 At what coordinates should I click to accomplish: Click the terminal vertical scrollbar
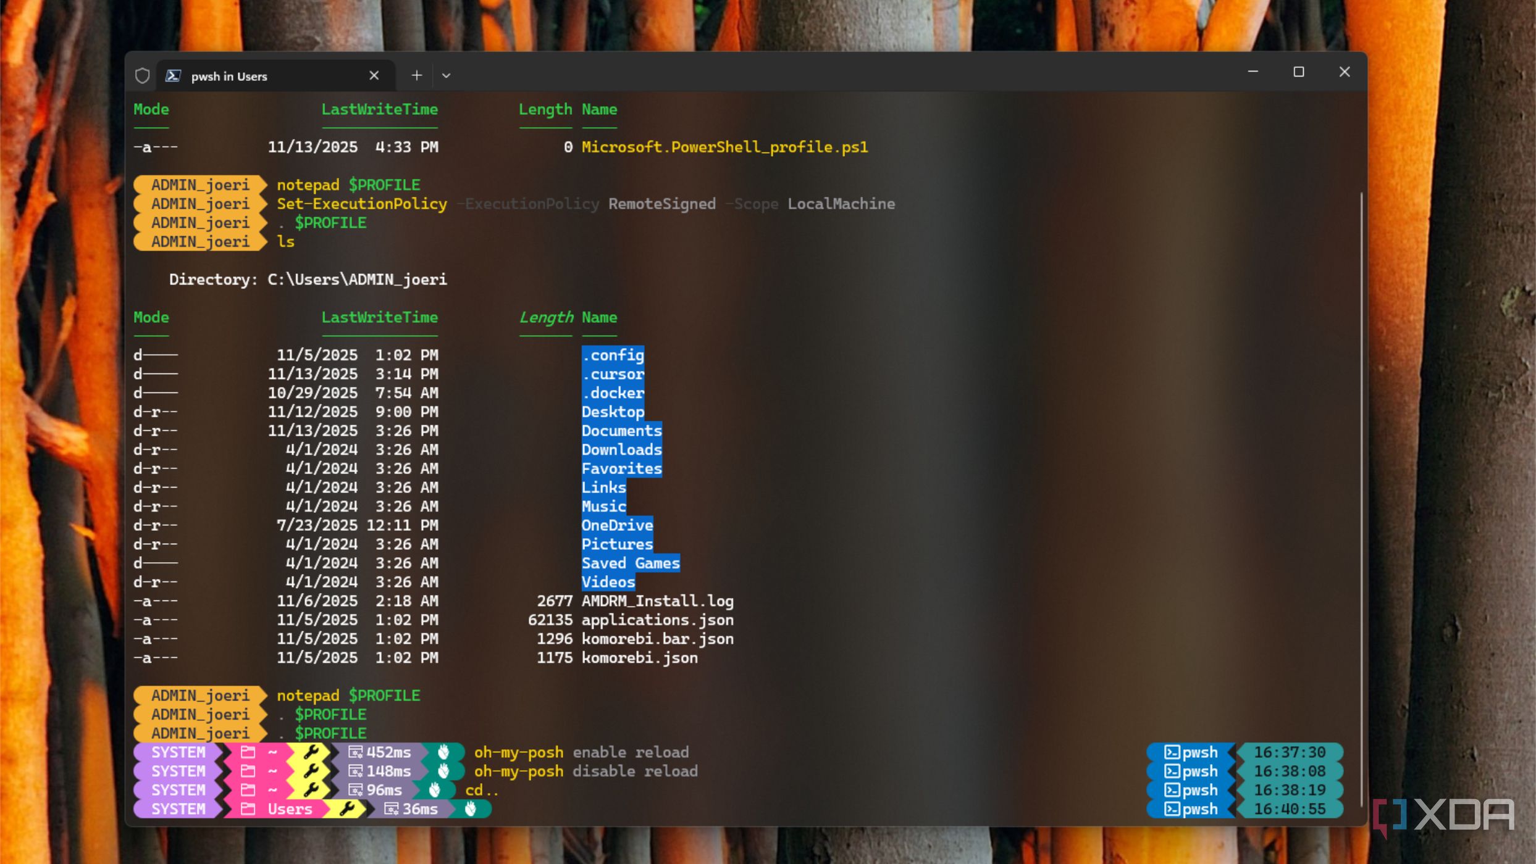tap(1361, 500)
